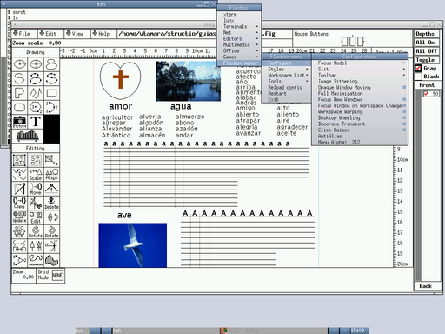Toggle Opaque Window Moving option
Image resolution: width=445 pixels, height=334 pixels.
click(x=360, y=87)
